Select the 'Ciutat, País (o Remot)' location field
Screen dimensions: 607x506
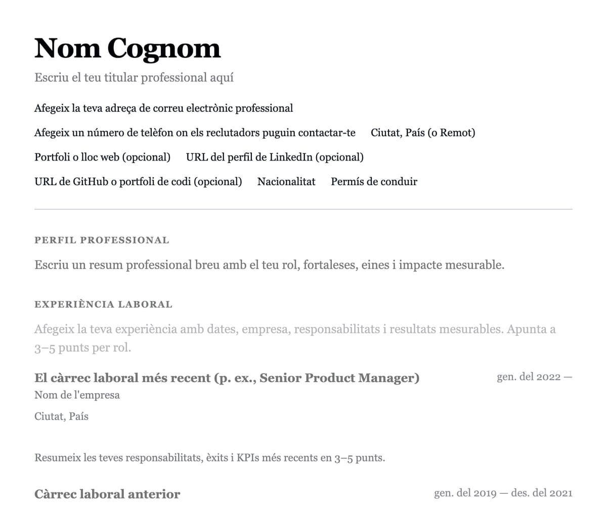point(423,133)
